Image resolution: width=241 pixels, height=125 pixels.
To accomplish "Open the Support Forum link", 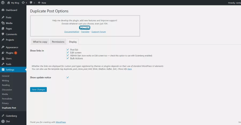I will click(x=99, y=32).
